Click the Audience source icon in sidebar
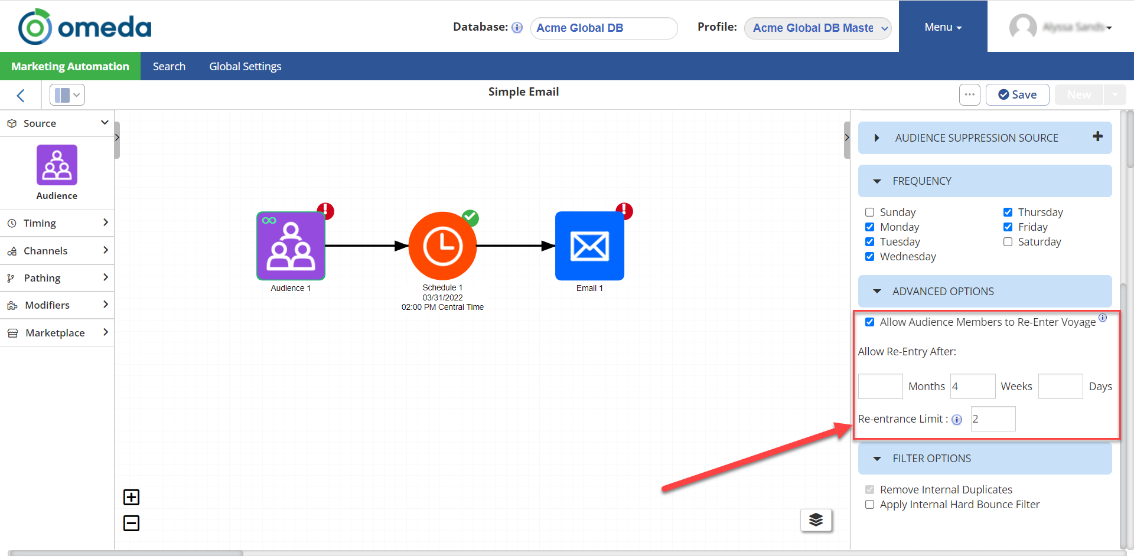Image resolution: width=1134 pixels, height=556 pixels. [x=57, y=165]
